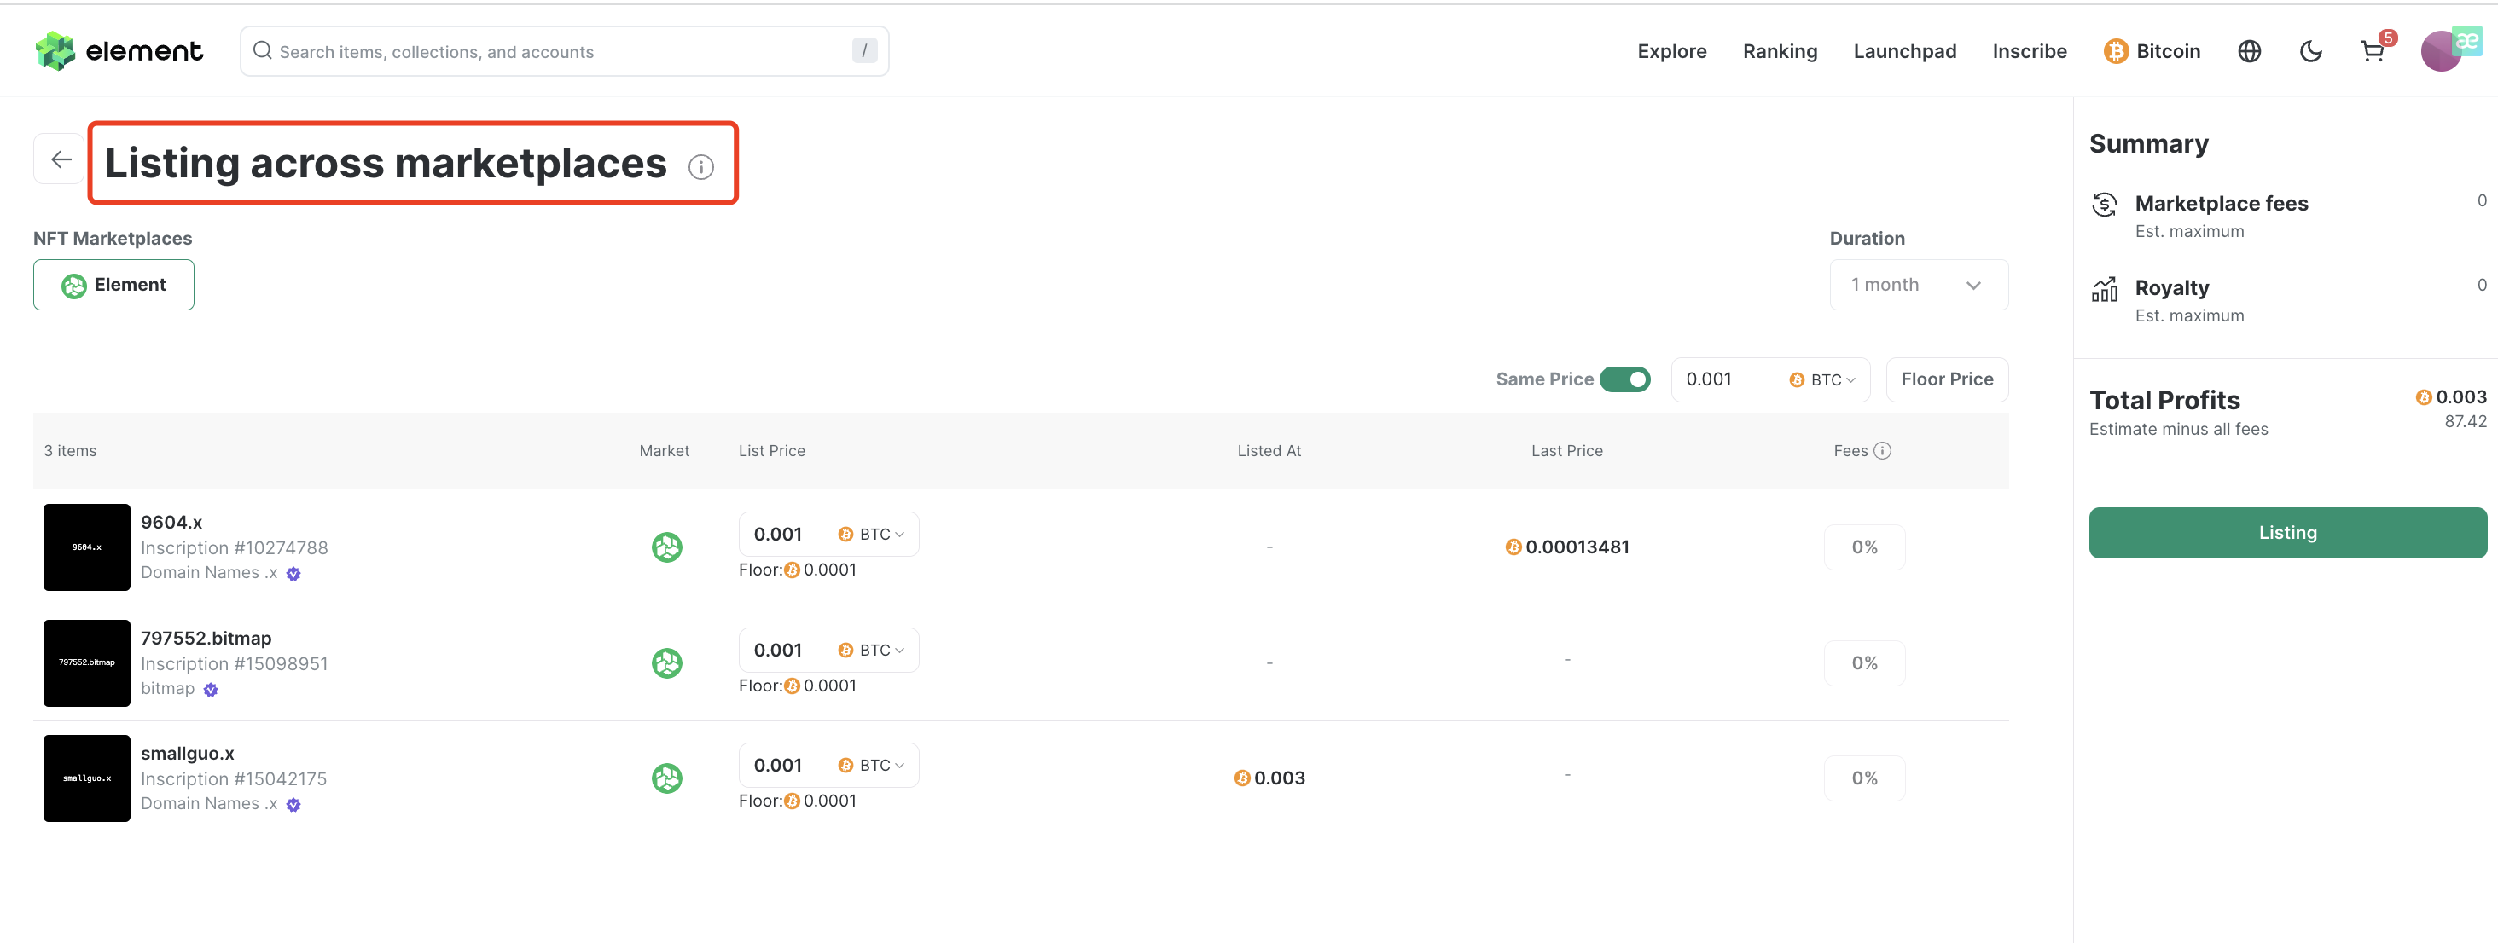Viewport: 2498px width, 943px height.
Task: Open the user profile avatar
Action: [x=2442, y=52]
